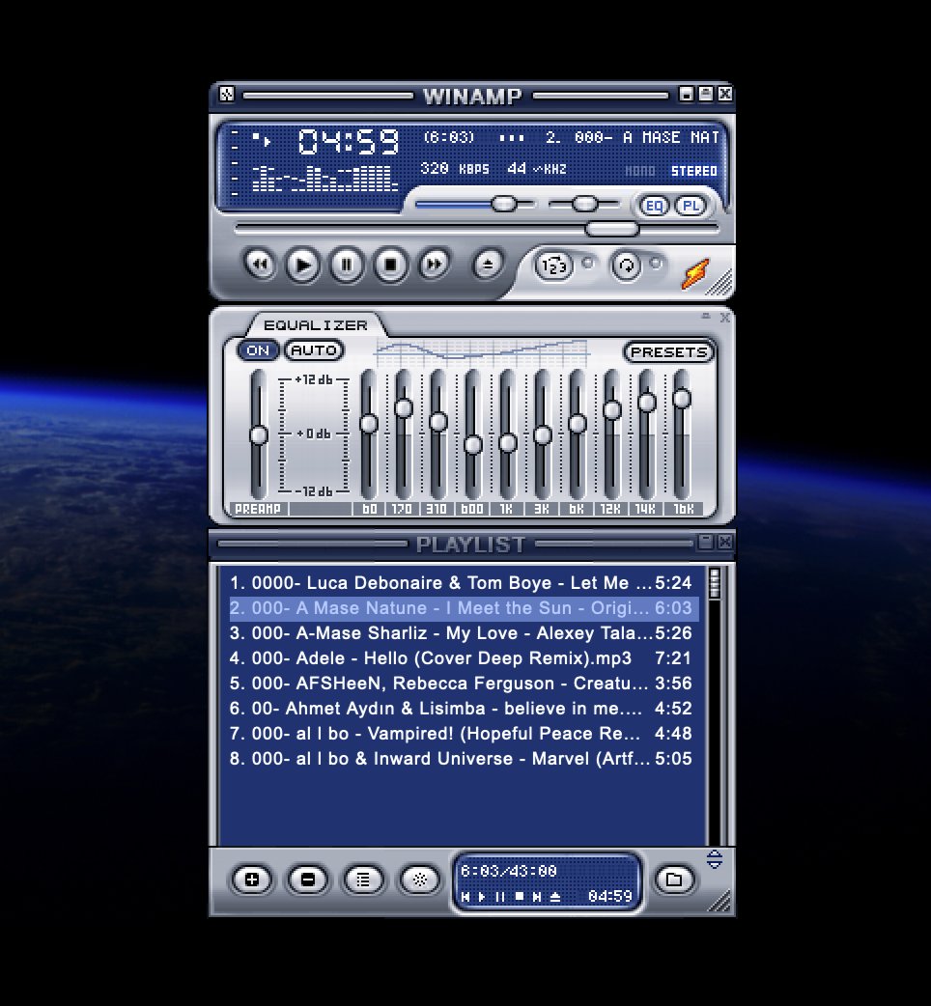Open file with the Eject button
The height and width of the screenshot is (1006, 931).
(x=488, y=264)
